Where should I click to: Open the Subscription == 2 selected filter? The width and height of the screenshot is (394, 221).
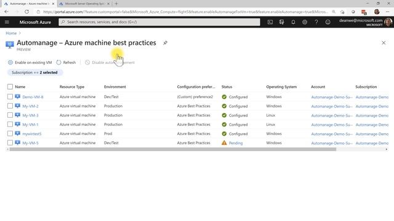point(34,72)
